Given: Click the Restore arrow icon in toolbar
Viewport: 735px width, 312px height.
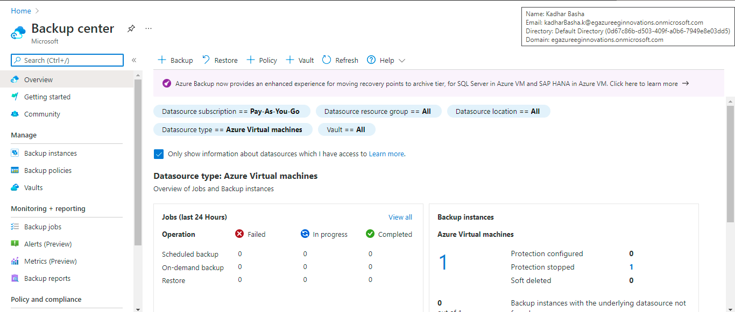Looking at the screenshot, I should pos(206,60).
